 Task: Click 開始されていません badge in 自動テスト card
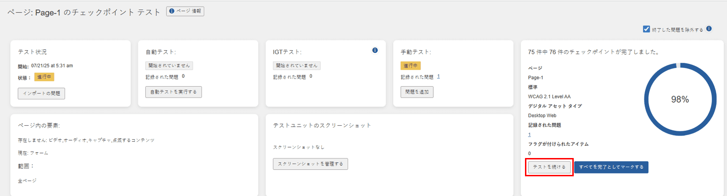(169, 66)
